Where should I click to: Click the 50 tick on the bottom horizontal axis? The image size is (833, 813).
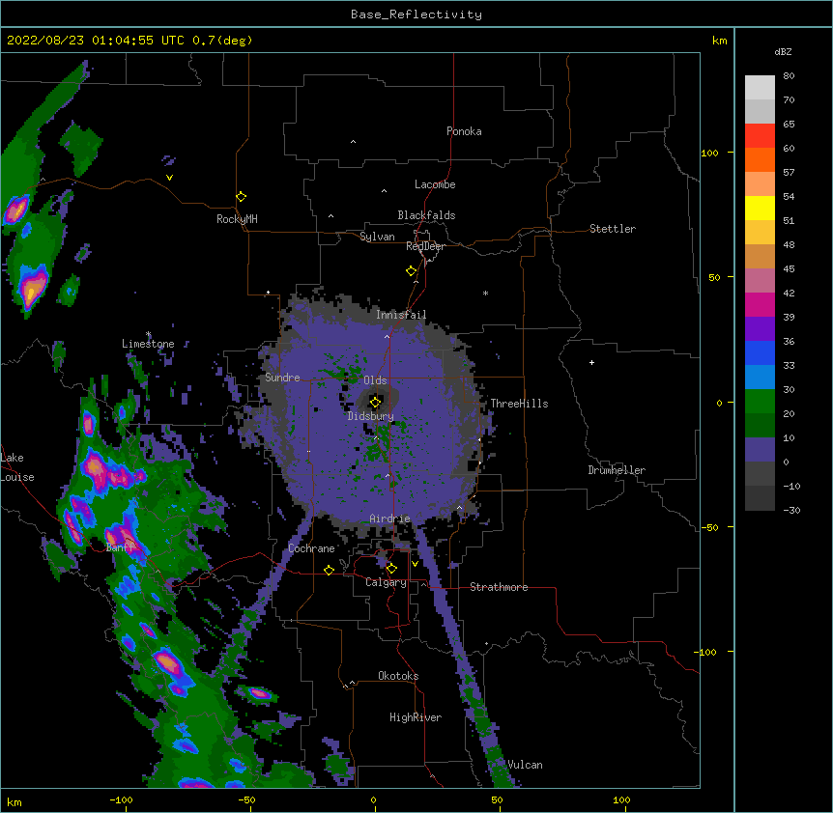coord(497,799)
